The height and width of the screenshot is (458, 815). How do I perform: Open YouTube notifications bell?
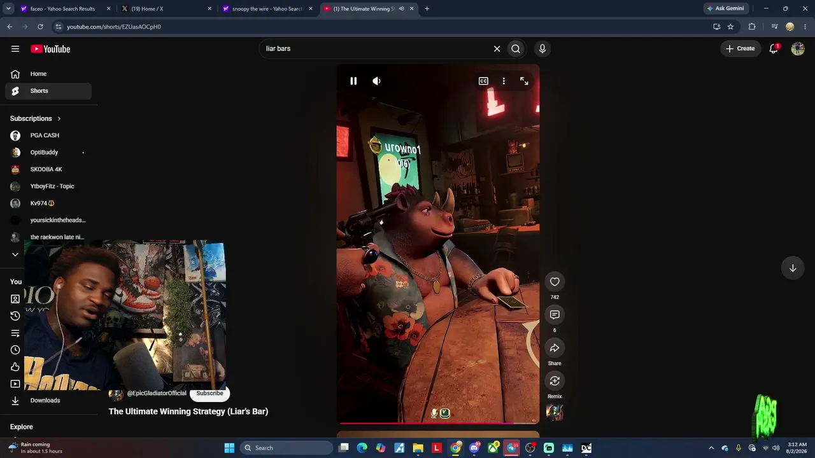point(774,49)
